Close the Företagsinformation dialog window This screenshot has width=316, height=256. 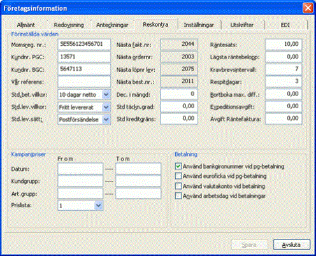308,8
